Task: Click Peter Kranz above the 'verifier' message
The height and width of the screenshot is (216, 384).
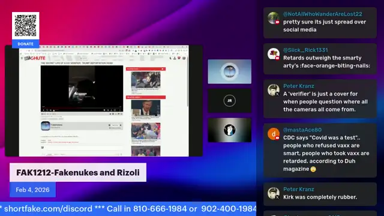Action: [299, 86]
